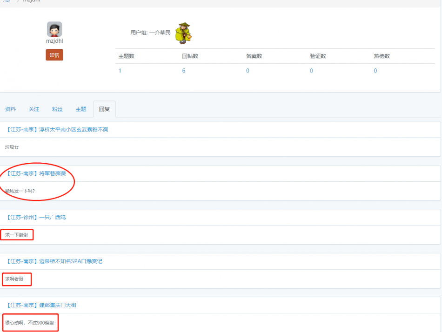Open the 迈皋桥 thread link
This screenshot has height=332, width=442.
click(x=54, y=261)
